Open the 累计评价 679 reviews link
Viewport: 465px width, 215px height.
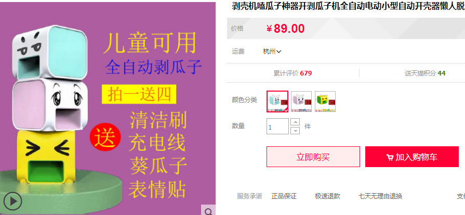click(x=293, y=73)
